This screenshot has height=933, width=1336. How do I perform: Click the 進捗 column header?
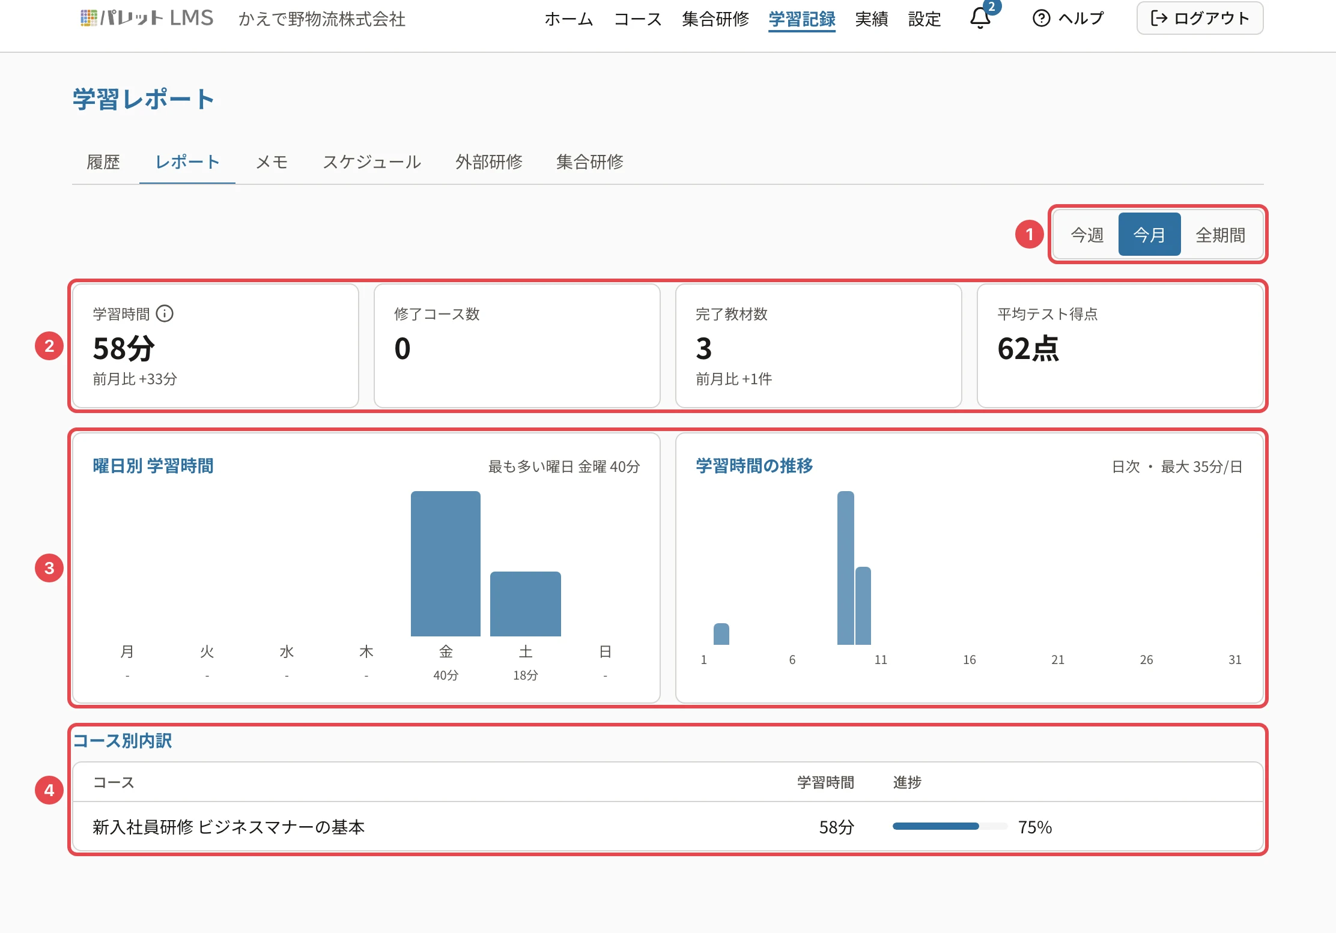(x=907, y=782)
